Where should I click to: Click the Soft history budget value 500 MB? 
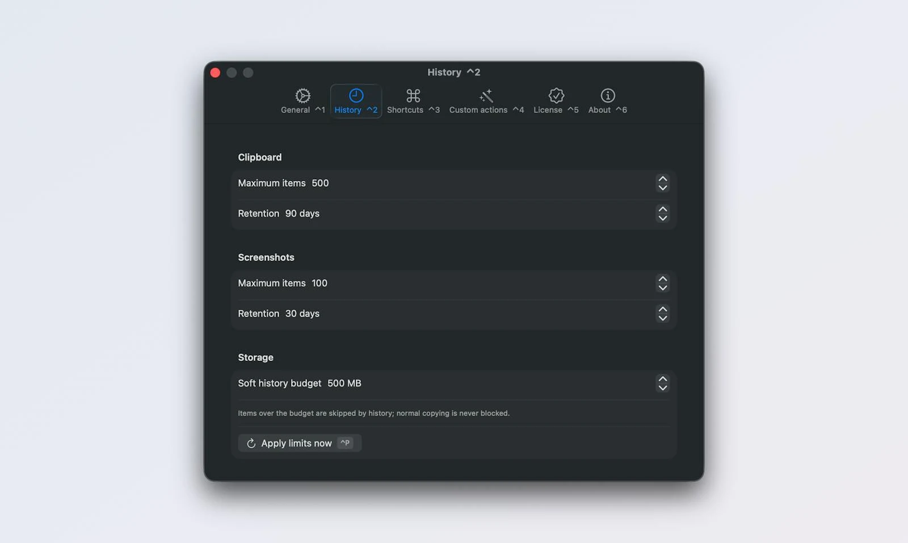coord(344,384)
